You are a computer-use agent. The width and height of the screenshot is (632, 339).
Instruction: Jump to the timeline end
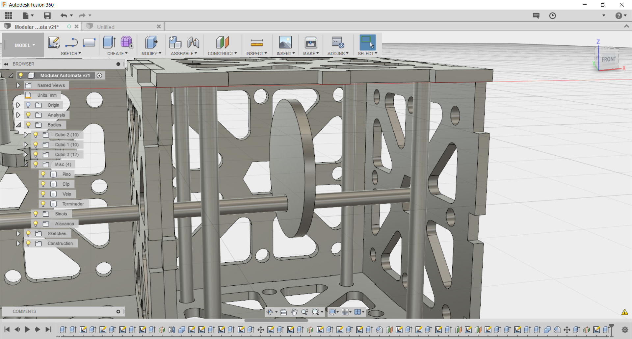(48, 329)
